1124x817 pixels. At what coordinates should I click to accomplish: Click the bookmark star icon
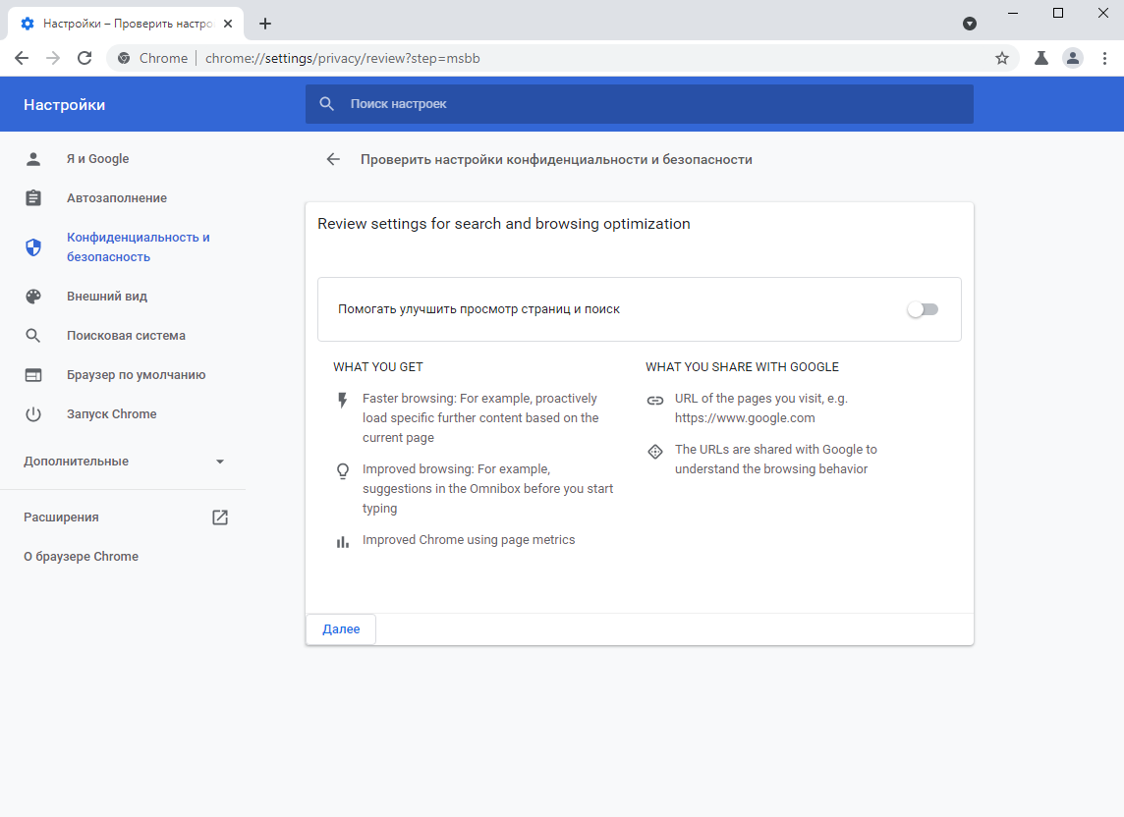point(1002,58)
